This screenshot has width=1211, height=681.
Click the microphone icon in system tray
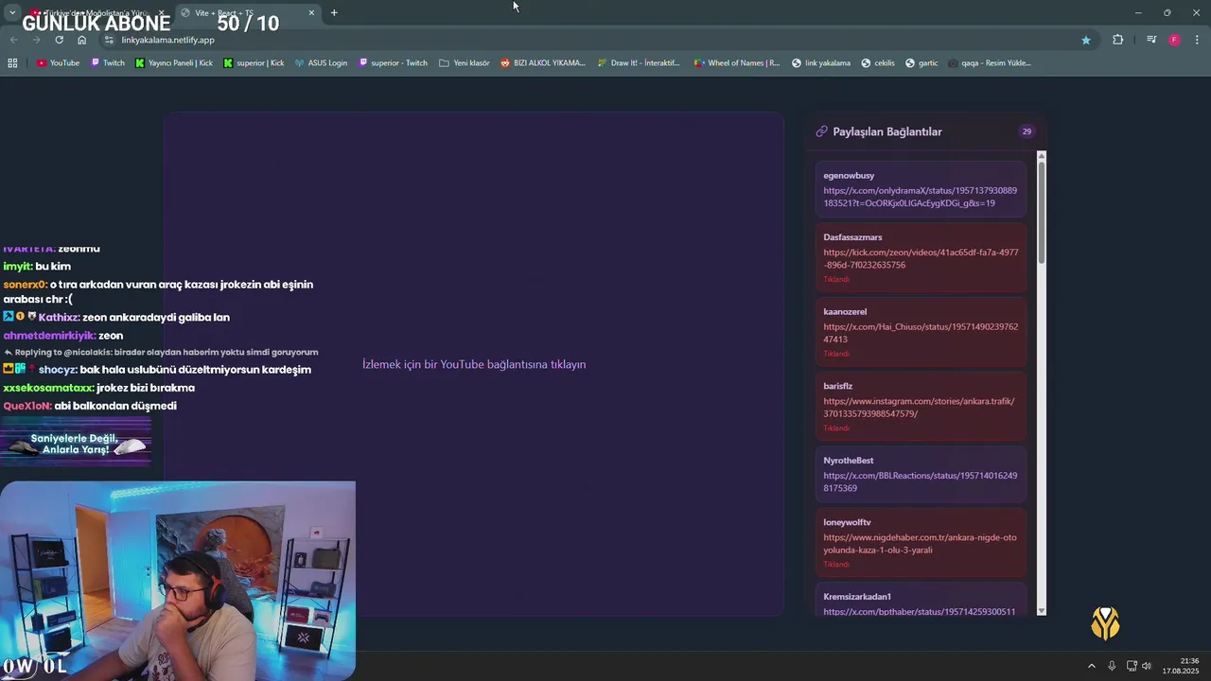point(1112,666)
